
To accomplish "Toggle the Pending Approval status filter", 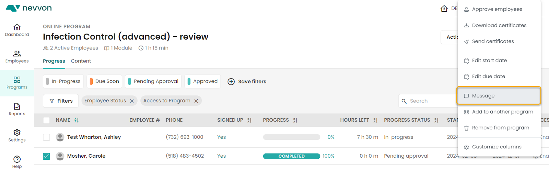I will (153, 81).
